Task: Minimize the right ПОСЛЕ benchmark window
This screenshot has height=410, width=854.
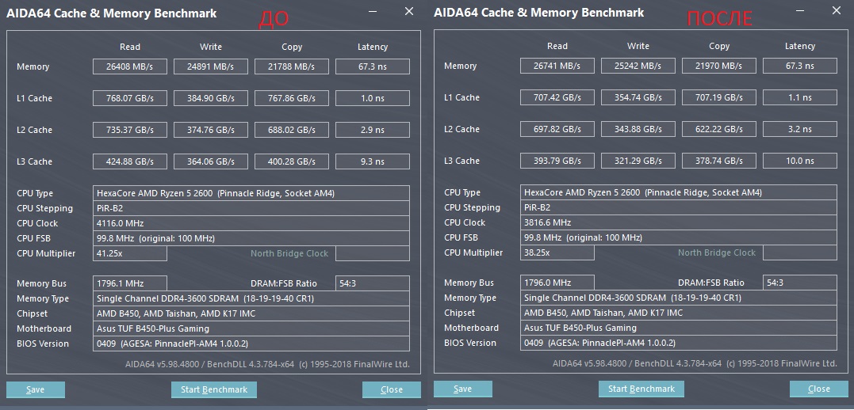Action: [x=801, y=12]
